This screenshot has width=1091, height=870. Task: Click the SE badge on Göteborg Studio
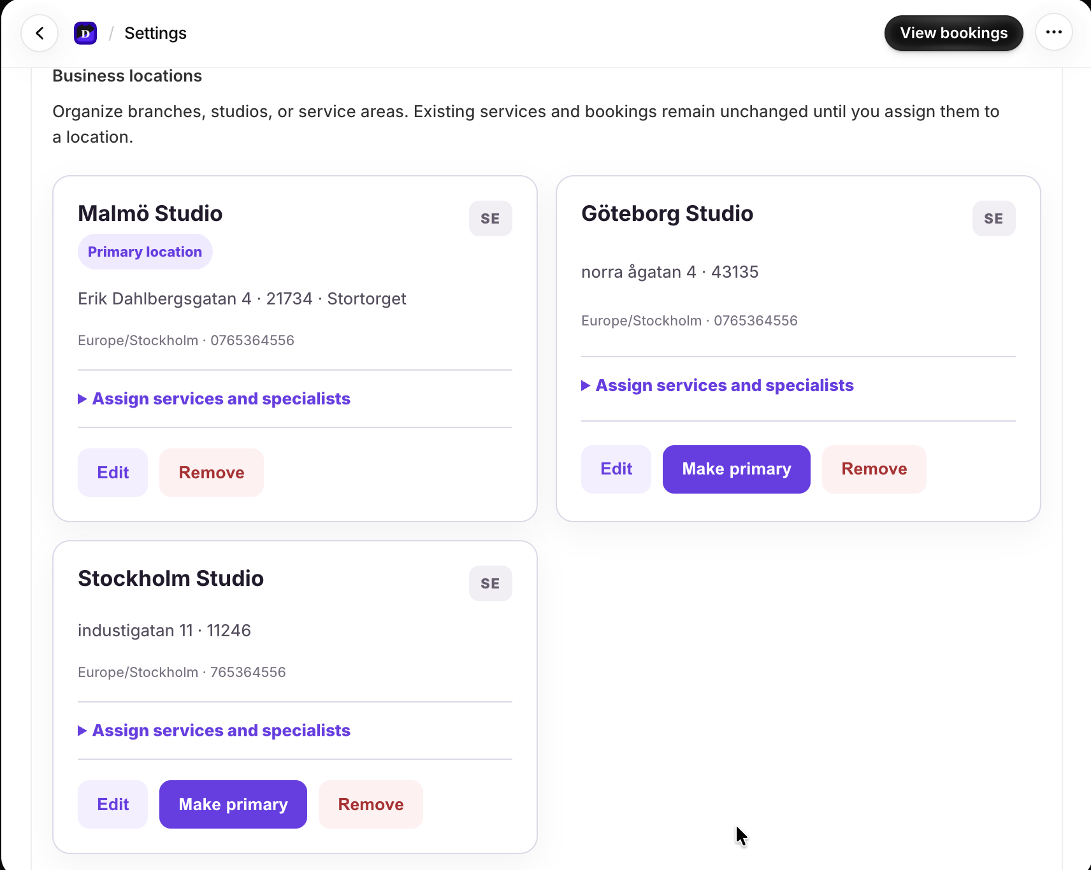994,218
